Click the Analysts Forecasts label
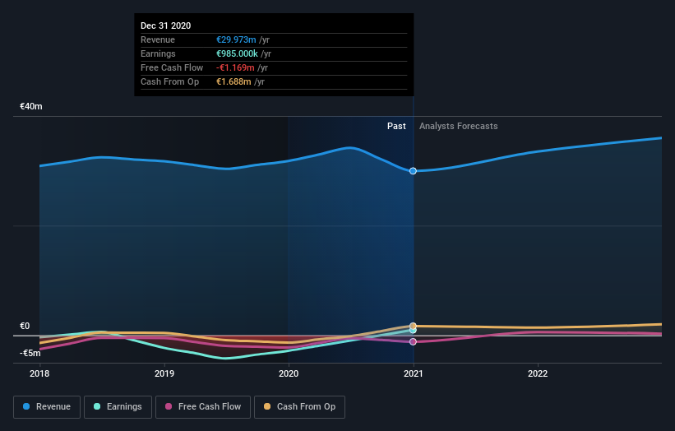 459,126
